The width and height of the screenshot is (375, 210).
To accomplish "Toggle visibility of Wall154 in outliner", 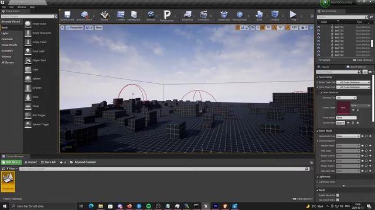I will point(319,34).
